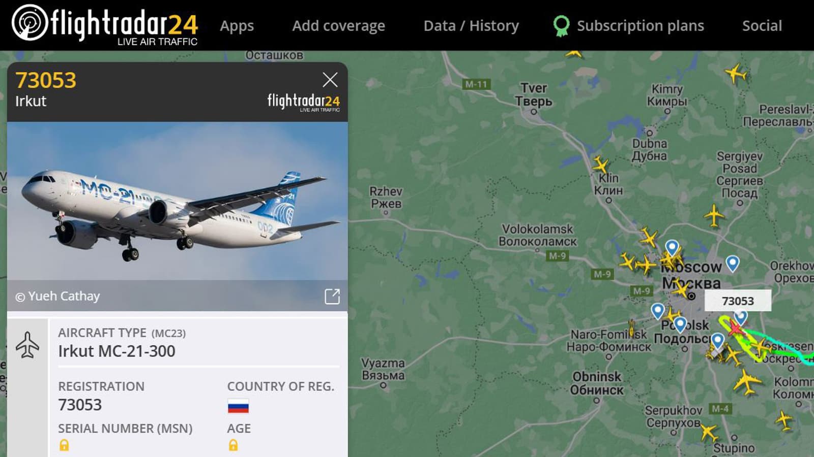Viewport: 814px width, 457px height.
Task: Open the Data / History menu
Action: coord(472,26)
